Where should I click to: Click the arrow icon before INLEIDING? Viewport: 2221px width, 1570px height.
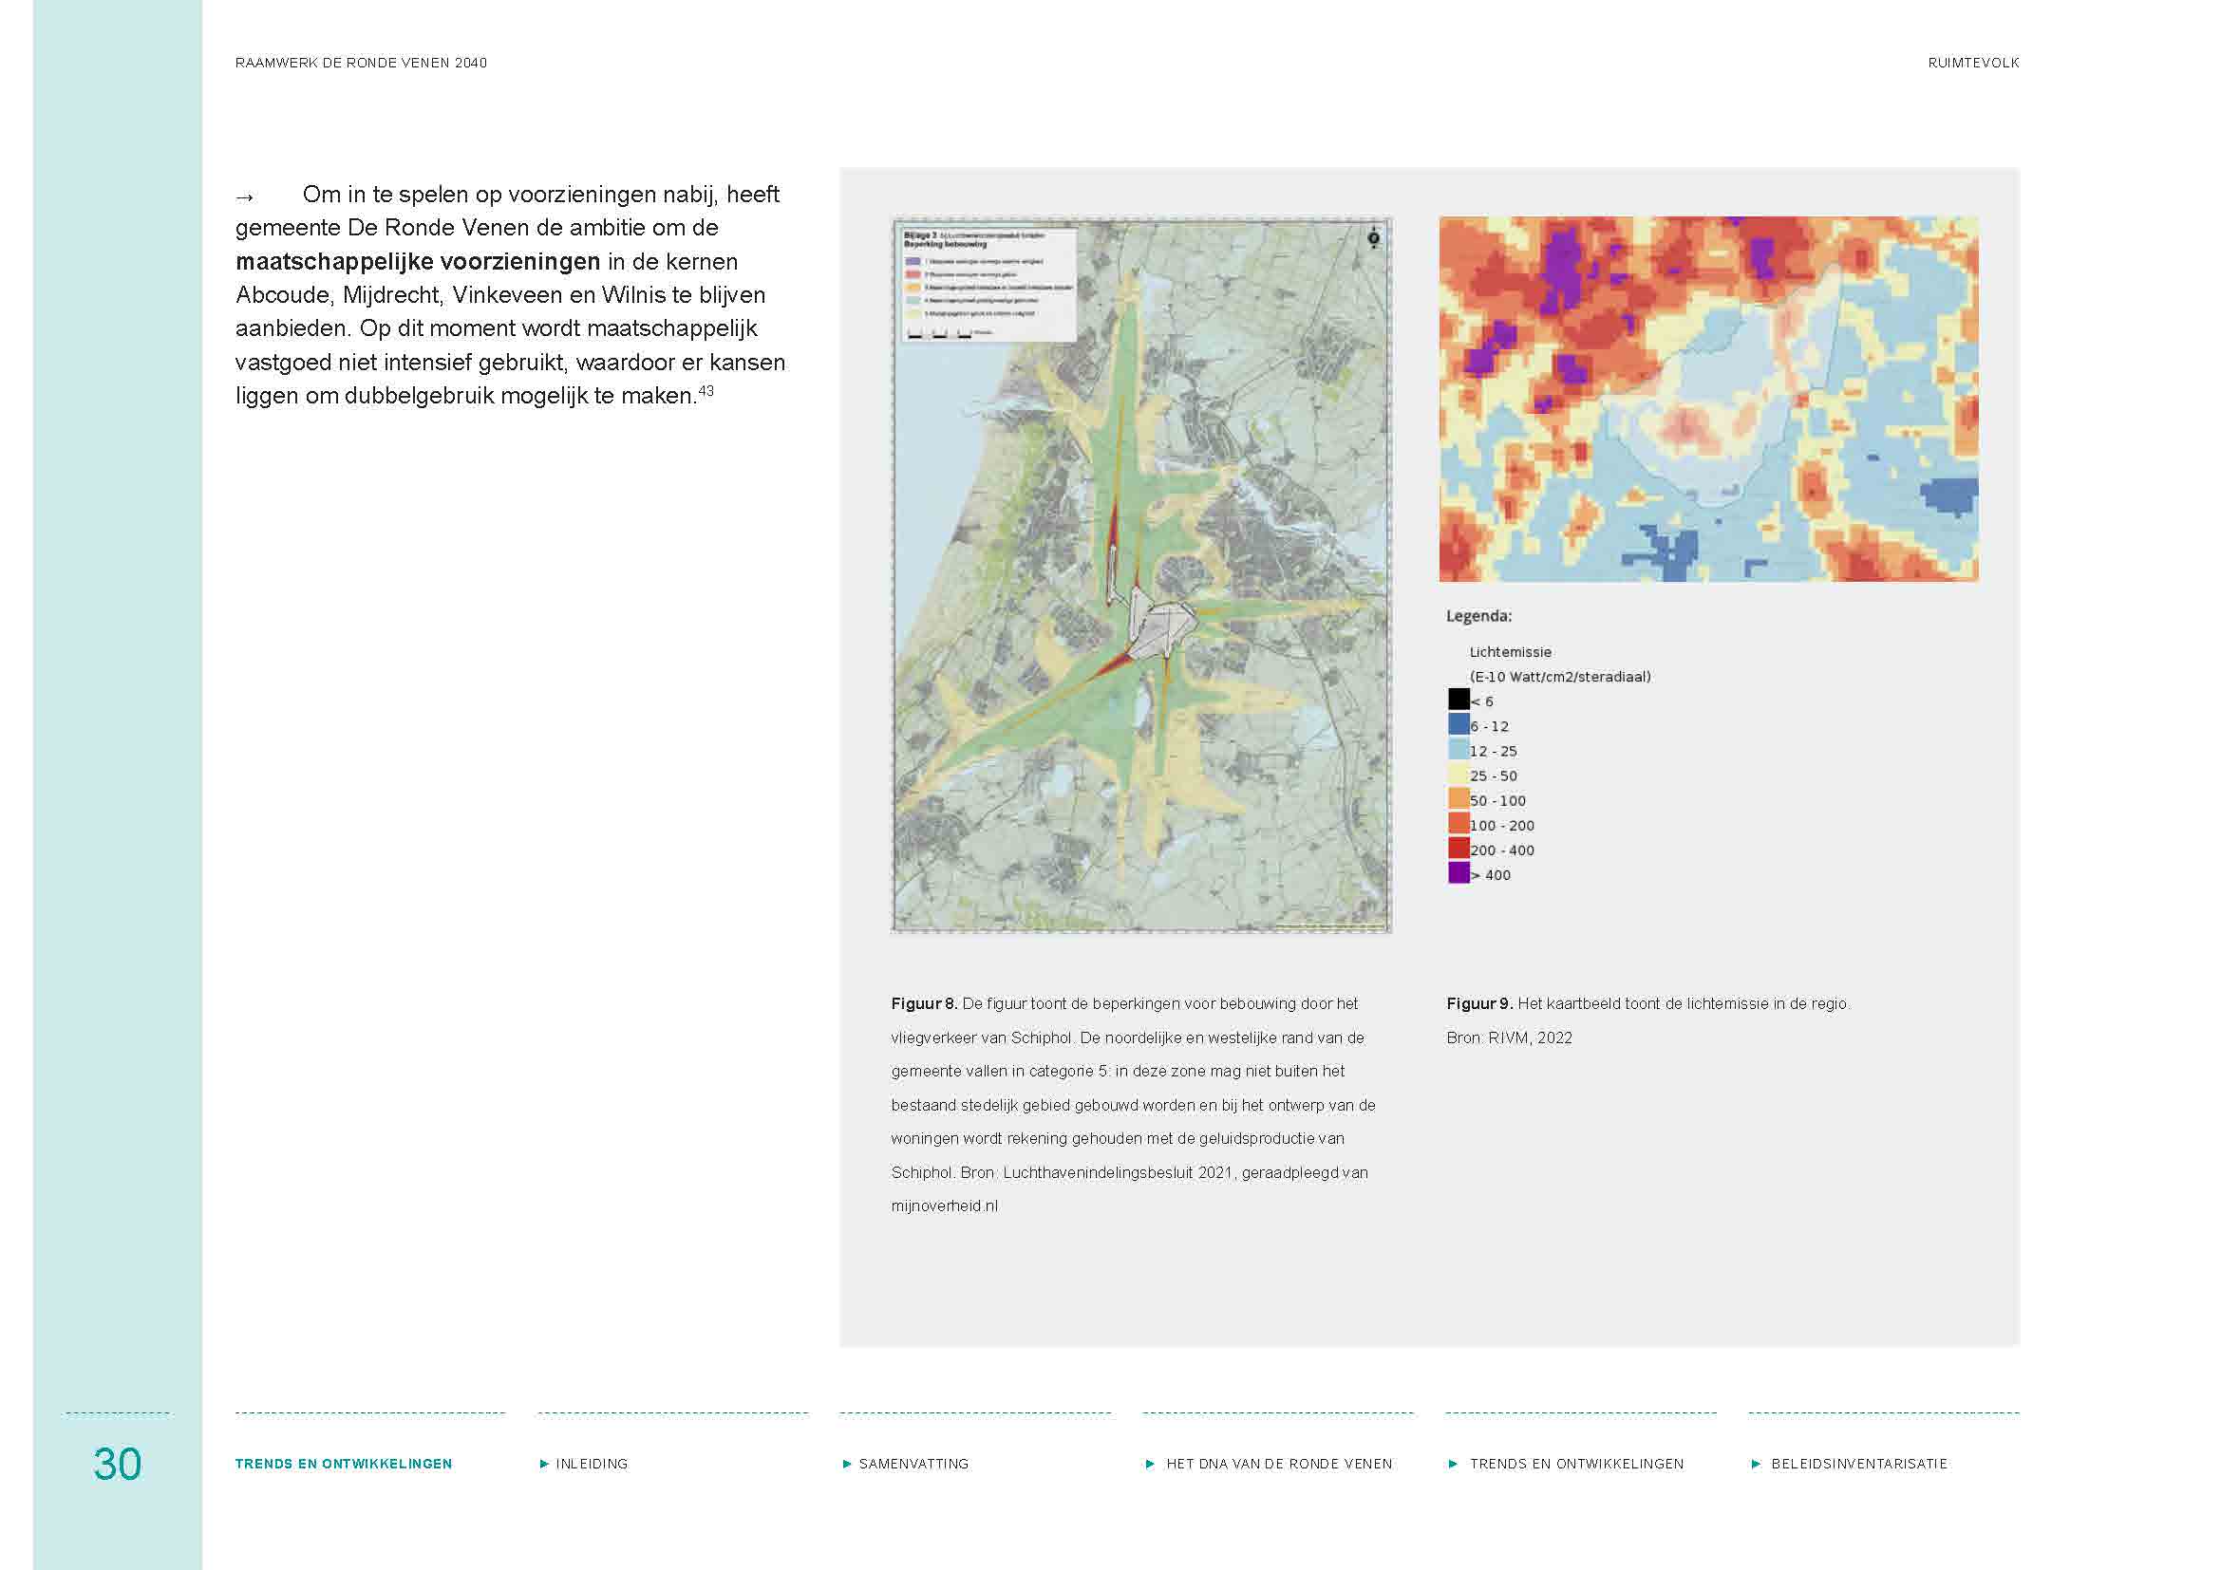click(545, 1464)
